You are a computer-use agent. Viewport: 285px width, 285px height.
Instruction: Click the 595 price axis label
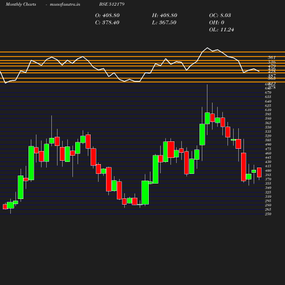(268, 114)
